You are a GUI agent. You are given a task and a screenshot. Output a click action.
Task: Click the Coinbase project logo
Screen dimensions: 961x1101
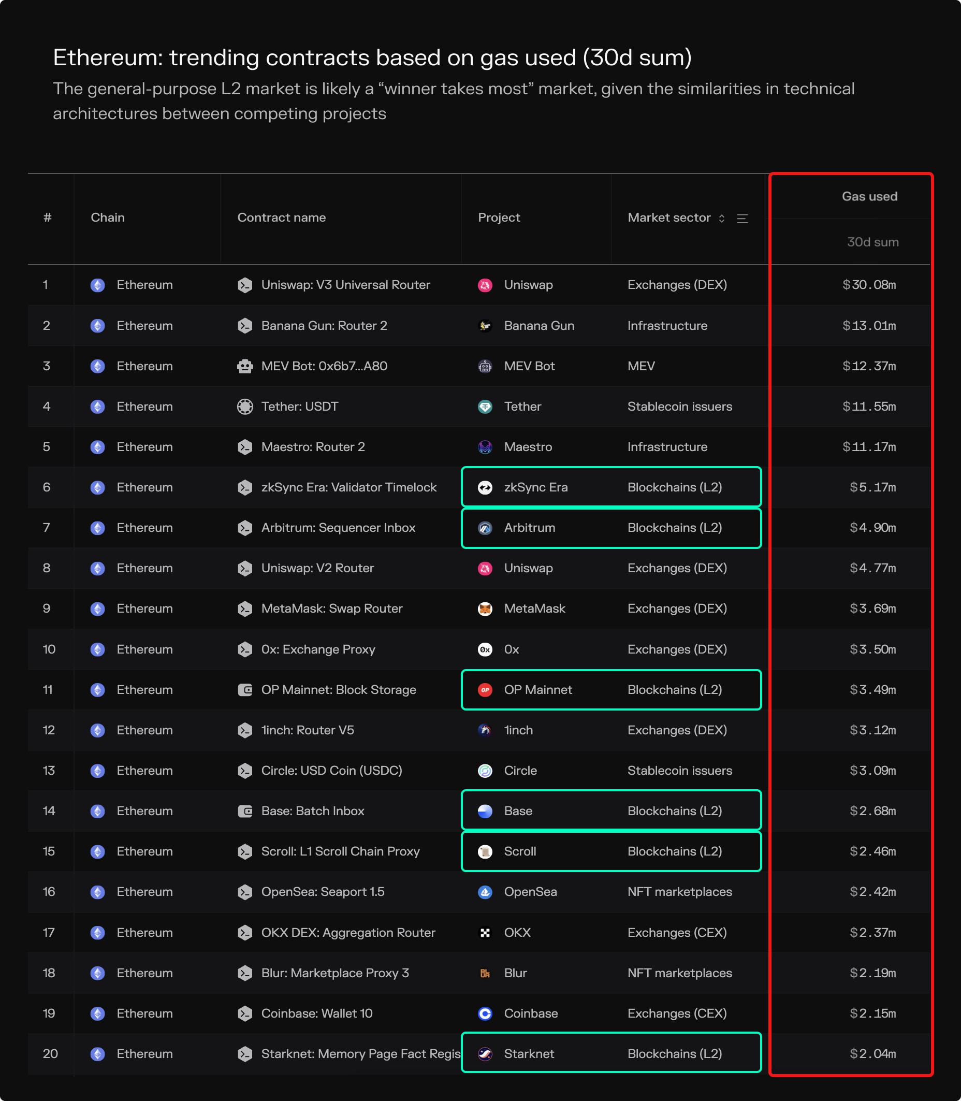click(x=485, y=1013)
